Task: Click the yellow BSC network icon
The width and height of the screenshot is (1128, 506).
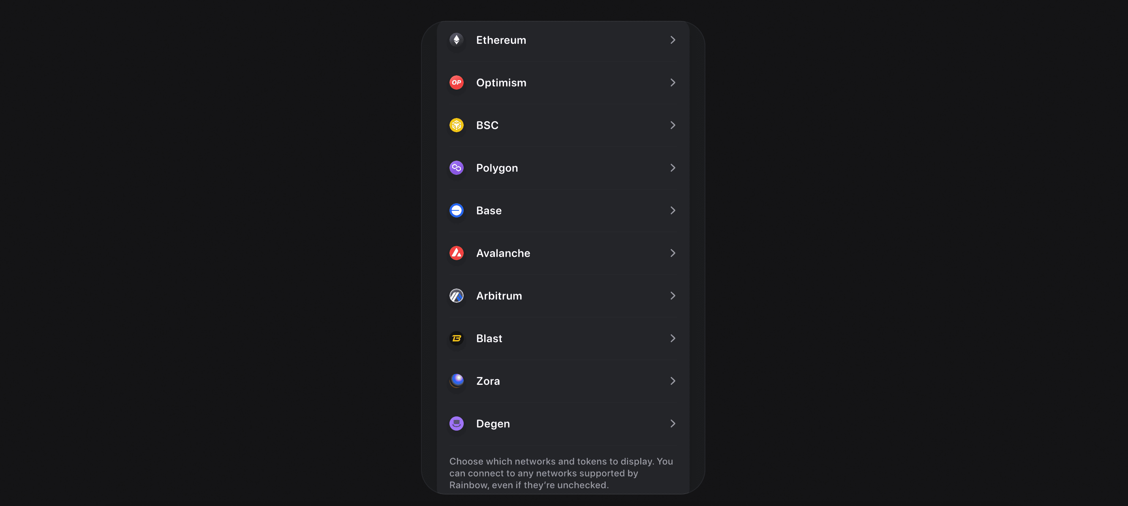Action: [456, 125]
